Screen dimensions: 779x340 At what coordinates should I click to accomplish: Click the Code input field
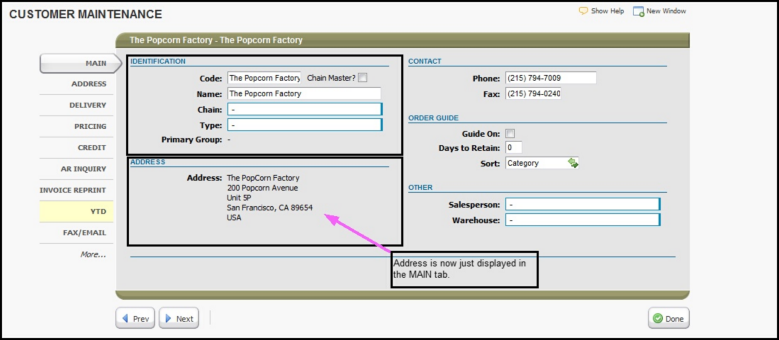[x=264, y=78]
